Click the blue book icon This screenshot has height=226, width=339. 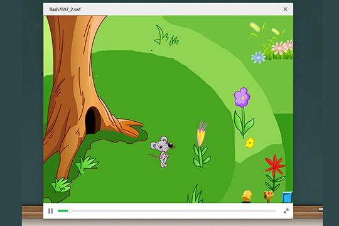[x=288, y=197]
